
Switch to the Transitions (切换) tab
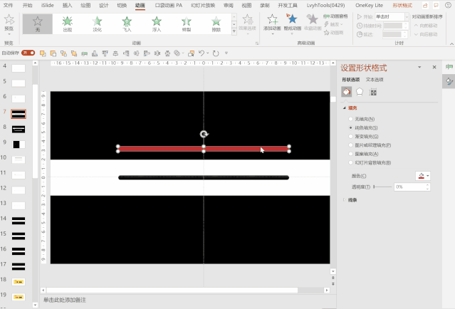pyautogui.click(x=122, y=5)
